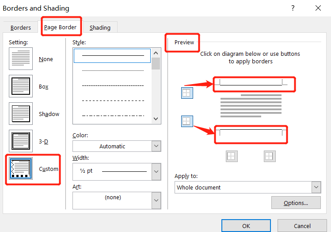The image size is (331, 232).
Task: Choose the dotted line style
Action: coord(113,70)
